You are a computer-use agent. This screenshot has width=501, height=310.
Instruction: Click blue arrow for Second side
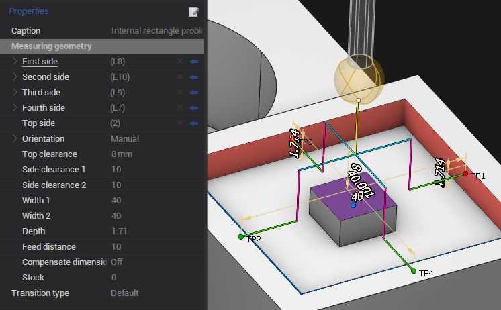coord(194,77)
